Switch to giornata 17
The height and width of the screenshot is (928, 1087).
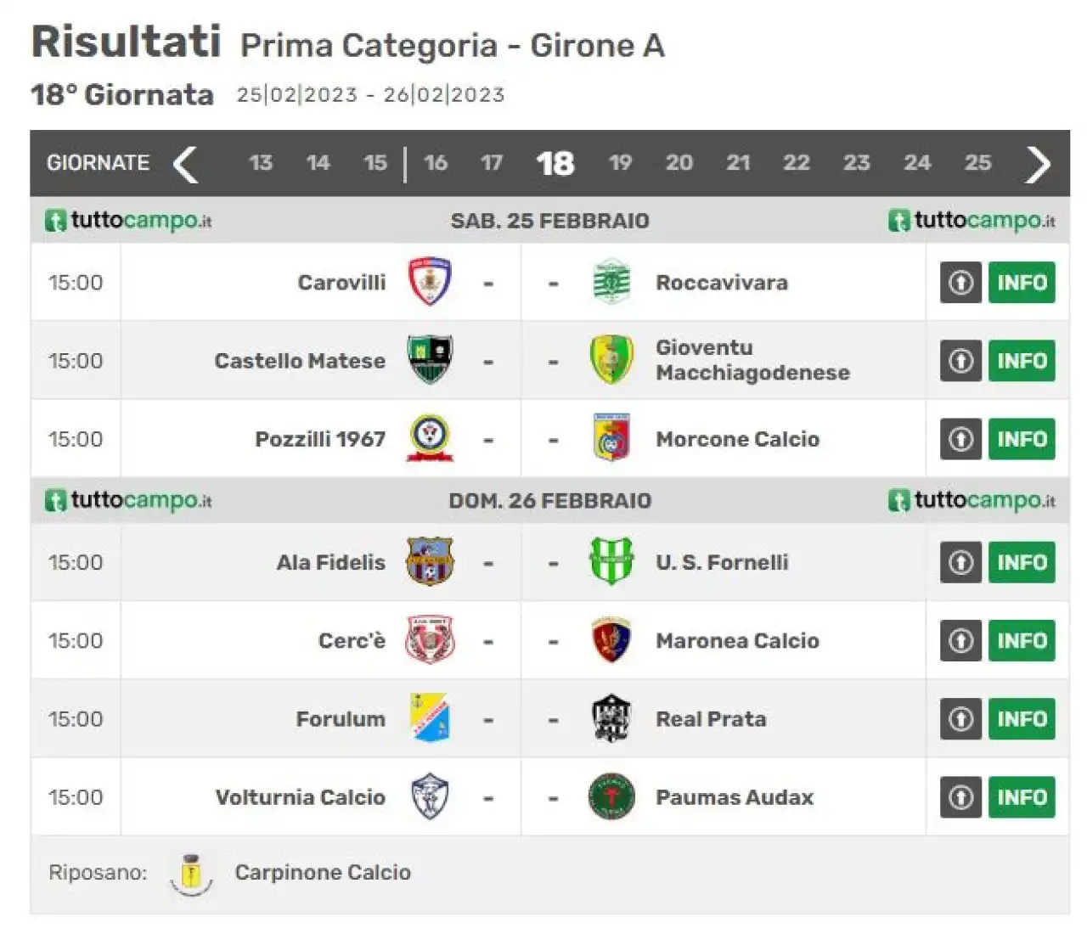tap(491, 162)
